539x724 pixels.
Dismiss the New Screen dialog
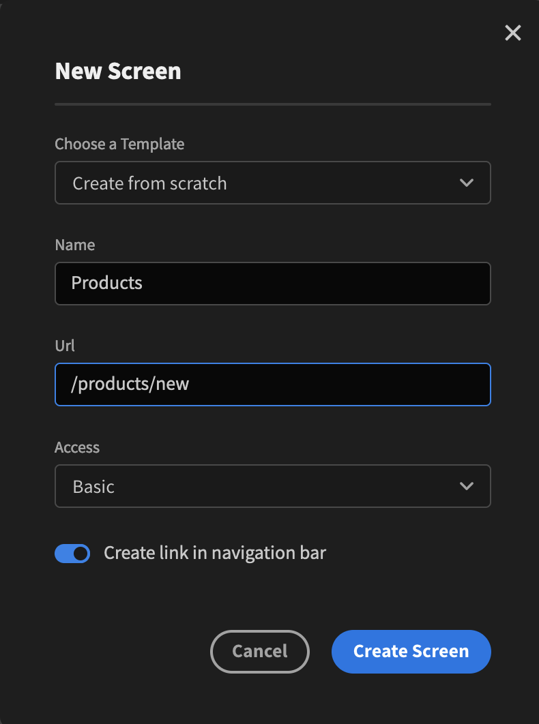click(512, 33)
